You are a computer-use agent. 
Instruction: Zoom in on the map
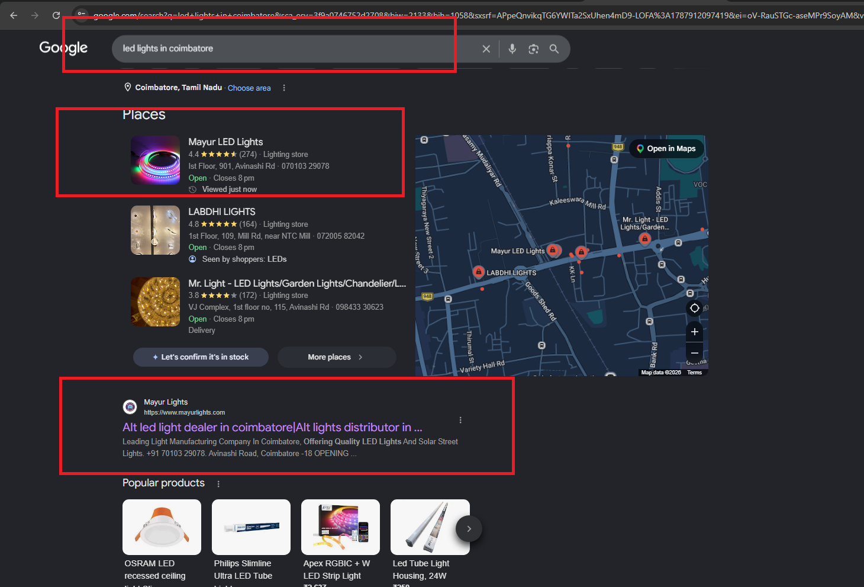[x=695, y=332]
